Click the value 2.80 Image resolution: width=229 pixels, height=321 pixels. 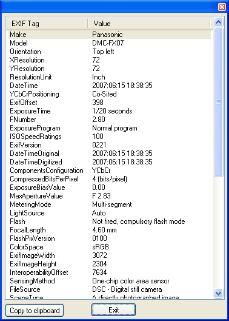(99, 120)
